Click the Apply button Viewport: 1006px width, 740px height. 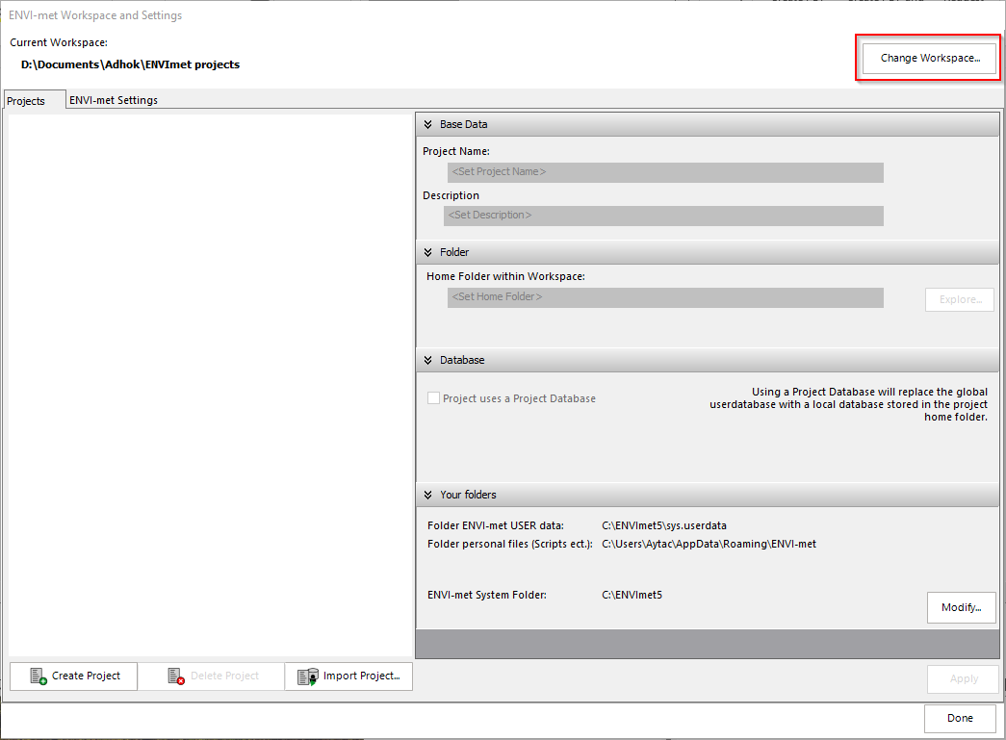(963, 678)
